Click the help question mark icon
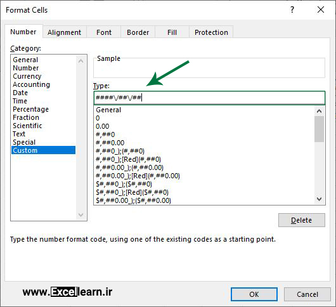The width and height of the screenshot is (336, 307). [x=292, y=10]
